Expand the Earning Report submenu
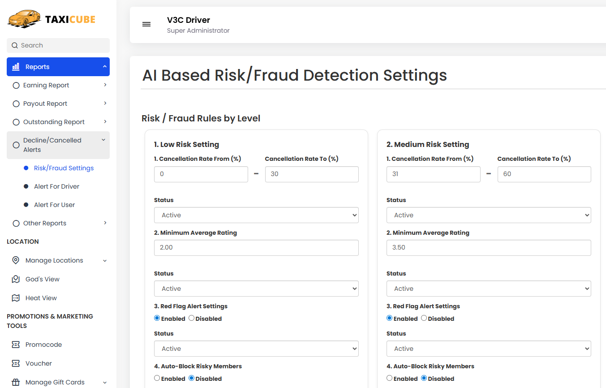This screenshot has height=388, width=606. click(105, 85)
